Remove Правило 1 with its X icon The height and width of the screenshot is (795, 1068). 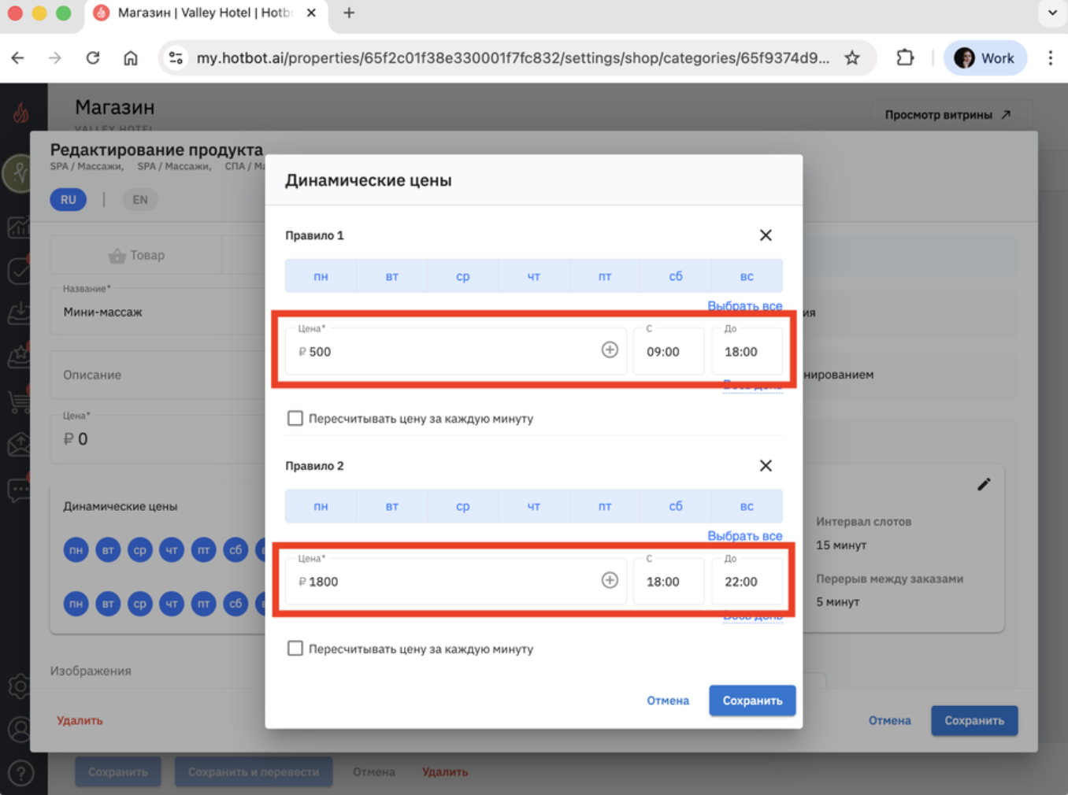[x=766, y=235]
